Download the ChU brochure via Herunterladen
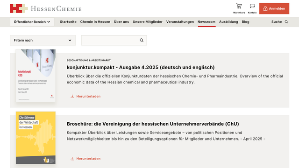Image resolution: width=299 pixels, height=168 pixels. [x=85, y=159]
